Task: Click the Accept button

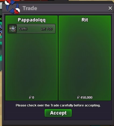Action: (x=58, y=113)
